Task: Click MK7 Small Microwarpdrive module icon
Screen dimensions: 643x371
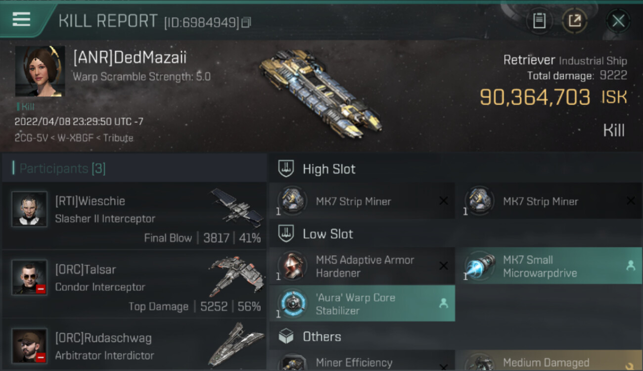Action: pyautogui.click(x=479, y=266)
